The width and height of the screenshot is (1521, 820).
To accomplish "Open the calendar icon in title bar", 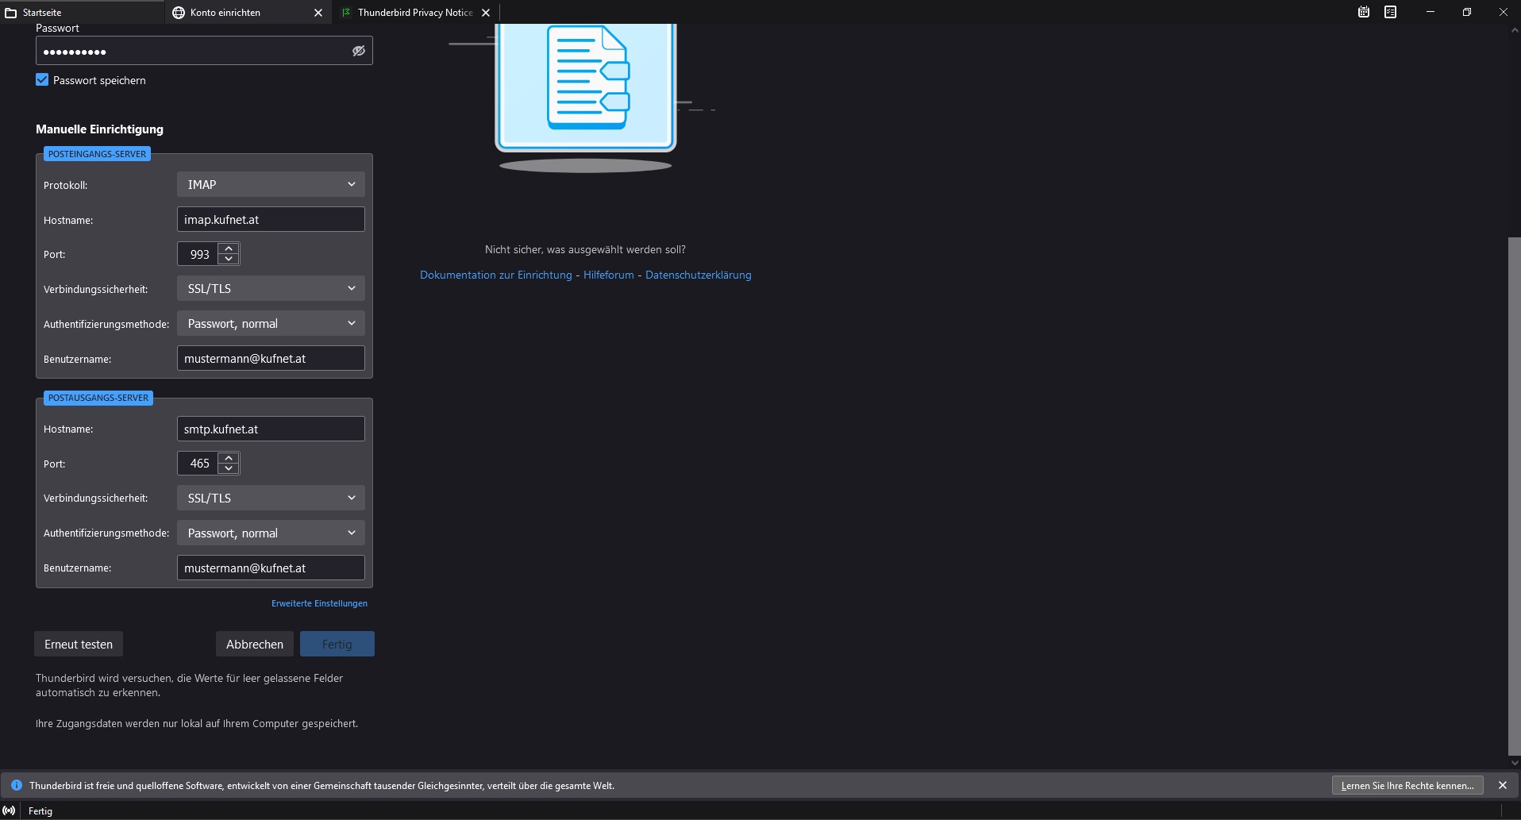I will 1364,12.
